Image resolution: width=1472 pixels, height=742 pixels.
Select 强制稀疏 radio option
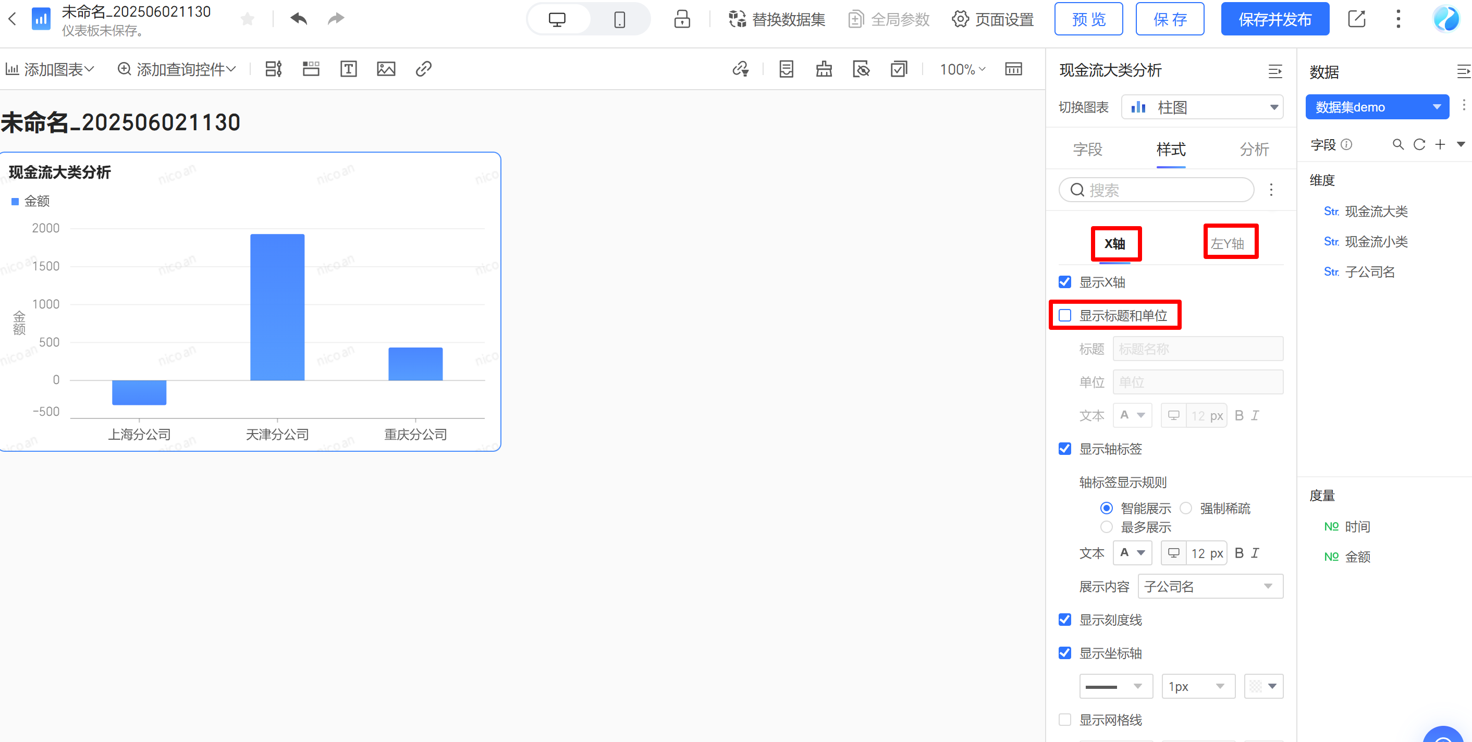coord(1186,508)
